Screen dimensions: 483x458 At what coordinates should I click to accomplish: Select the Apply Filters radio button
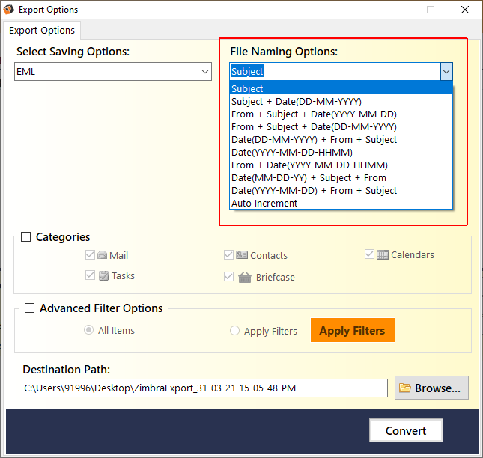coord(234,331)
